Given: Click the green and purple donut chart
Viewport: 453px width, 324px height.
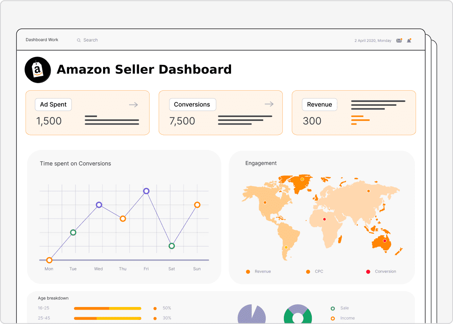Looking at the screenshot, I should click(x=298, y=314).
